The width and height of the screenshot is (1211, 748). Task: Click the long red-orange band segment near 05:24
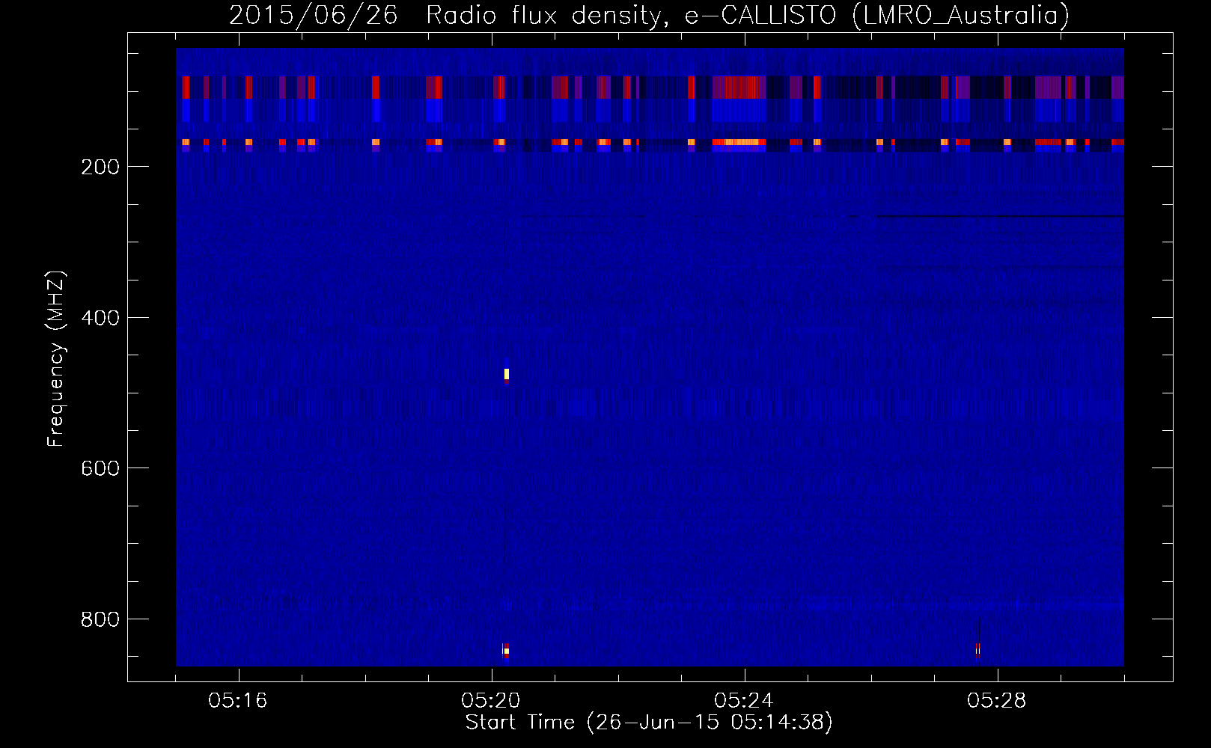tap(739, 142)
